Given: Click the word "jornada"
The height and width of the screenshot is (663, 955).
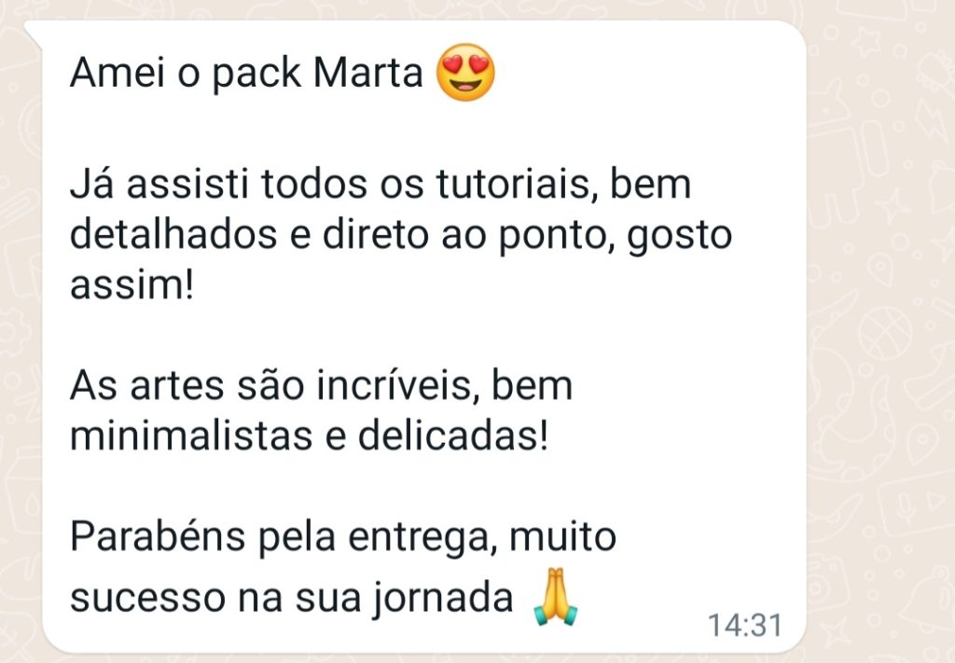Looking at the screenshot, I should tap(443, 599).
